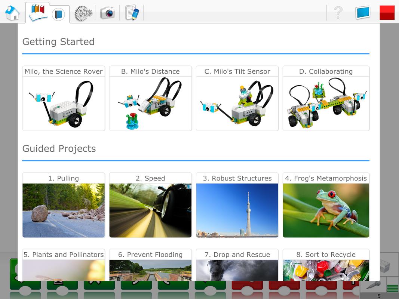Open help question mark icon

(338, 12)
